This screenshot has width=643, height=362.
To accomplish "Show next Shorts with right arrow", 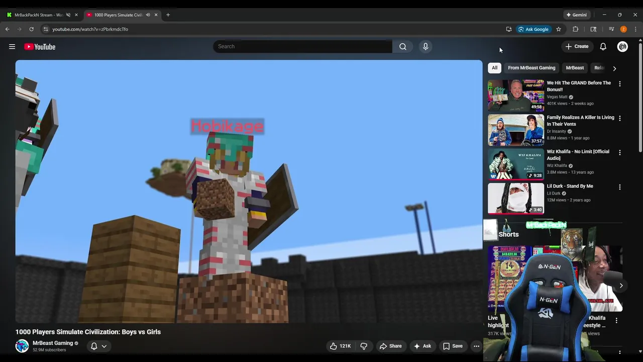I will coord(621,286).
